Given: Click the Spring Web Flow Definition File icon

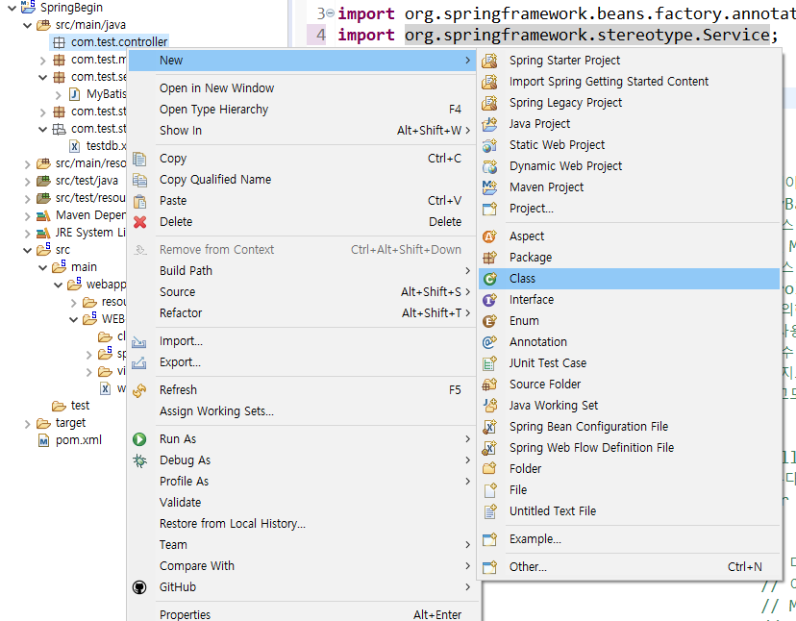Looking at the screenshot, I should (489, 448).
